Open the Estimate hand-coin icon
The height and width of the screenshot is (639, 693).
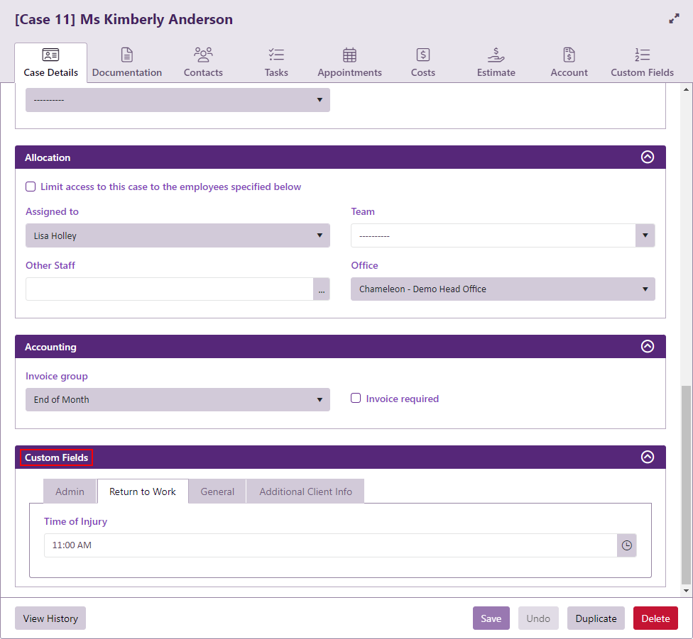tap(496, 55)
